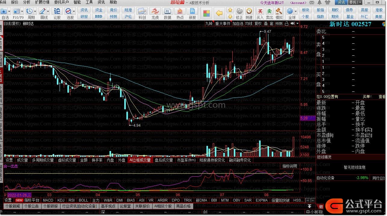The height and width of the screenshot is (216, 387).
Task: Click the 设置 settings button beside indicator tabs
Action: [x=8, y=200]
